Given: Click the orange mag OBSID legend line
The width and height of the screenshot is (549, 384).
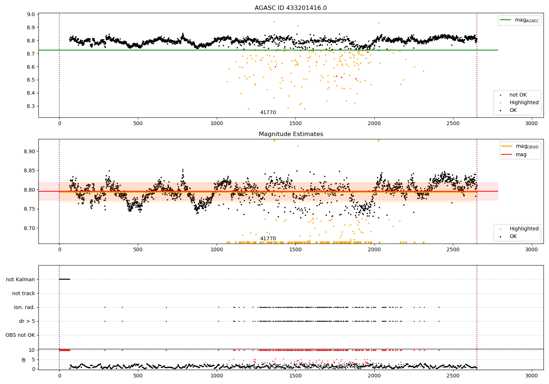Looking at the screenshot, I should click(507, 146).
